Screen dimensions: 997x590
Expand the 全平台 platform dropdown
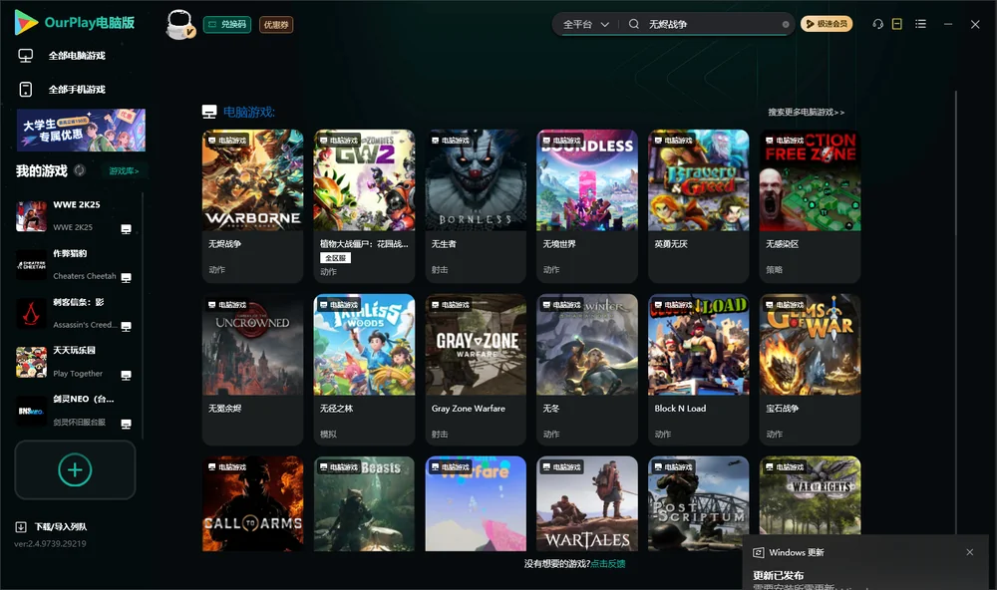pyautogui.click(x=585, y=24)
